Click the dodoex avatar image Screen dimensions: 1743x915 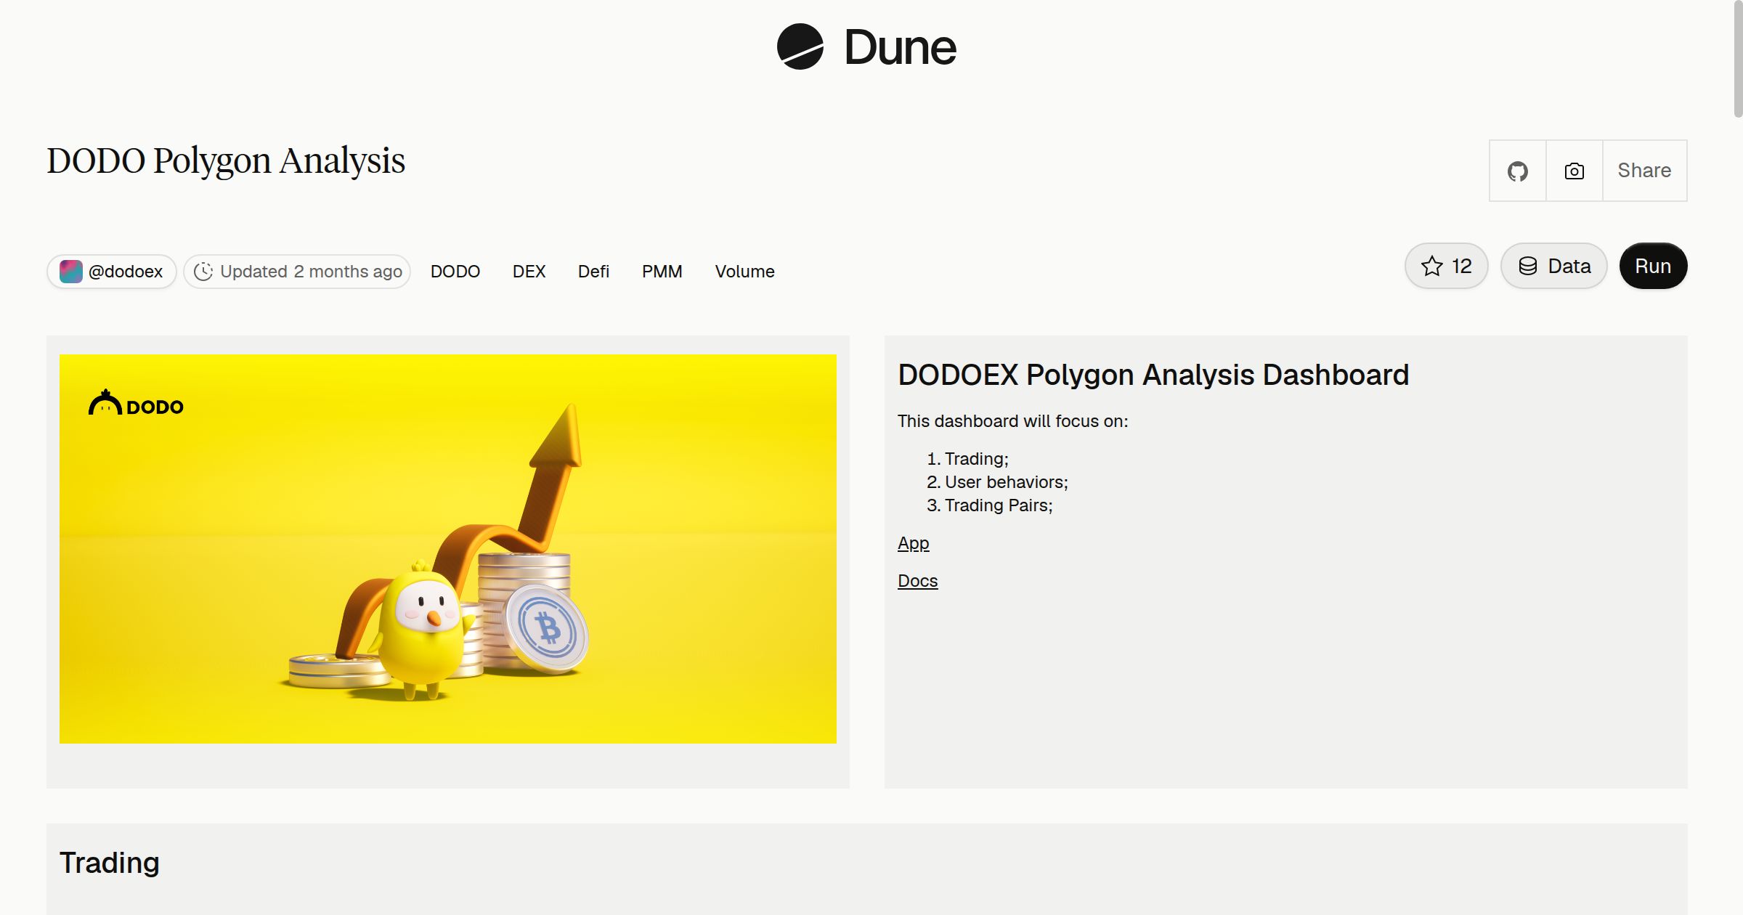[70, 271]
